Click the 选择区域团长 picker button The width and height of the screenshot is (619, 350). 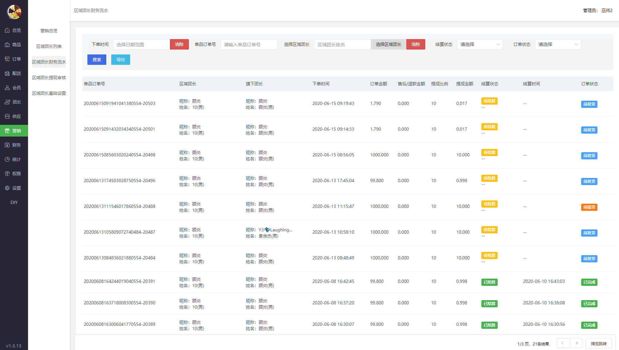[x=388, y=44]
